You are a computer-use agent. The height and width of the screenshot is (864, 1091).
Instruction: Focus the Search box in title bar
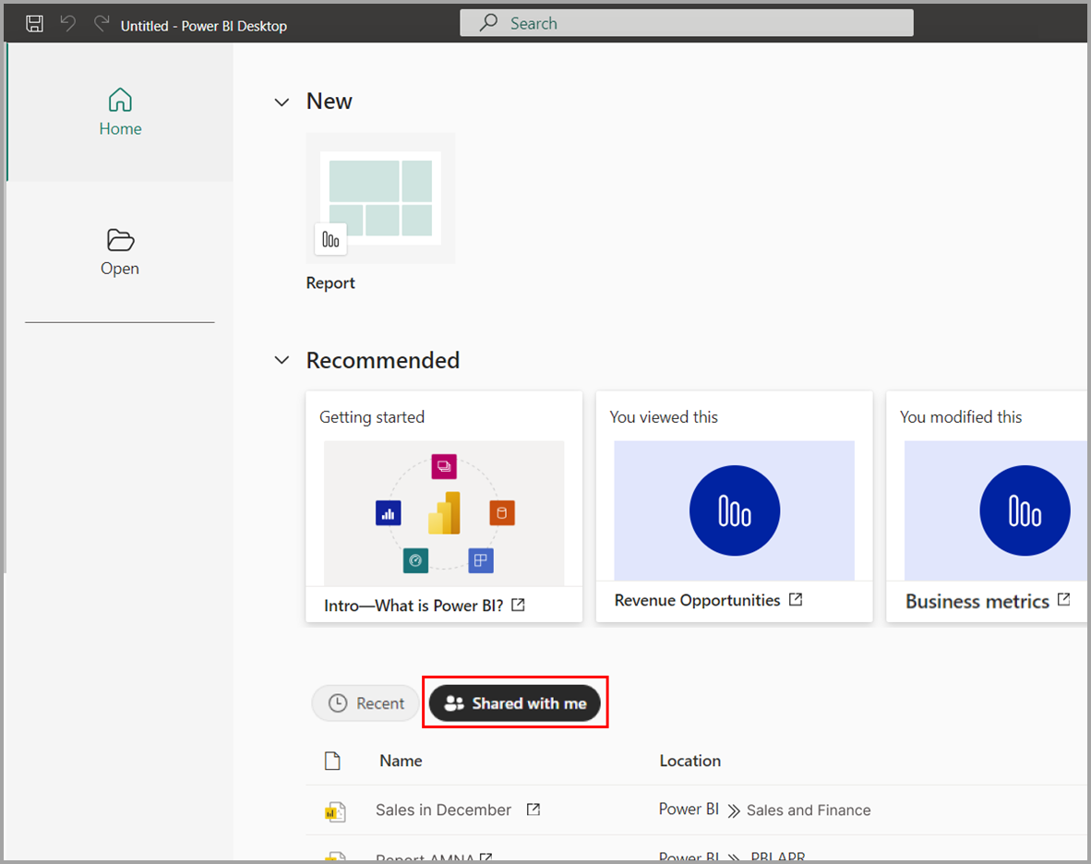(x=686, y=23)
